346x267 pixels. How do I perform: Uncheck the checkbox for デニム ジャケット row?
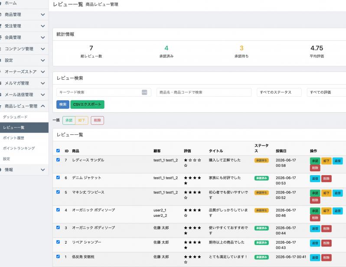[x=58, y=178]
